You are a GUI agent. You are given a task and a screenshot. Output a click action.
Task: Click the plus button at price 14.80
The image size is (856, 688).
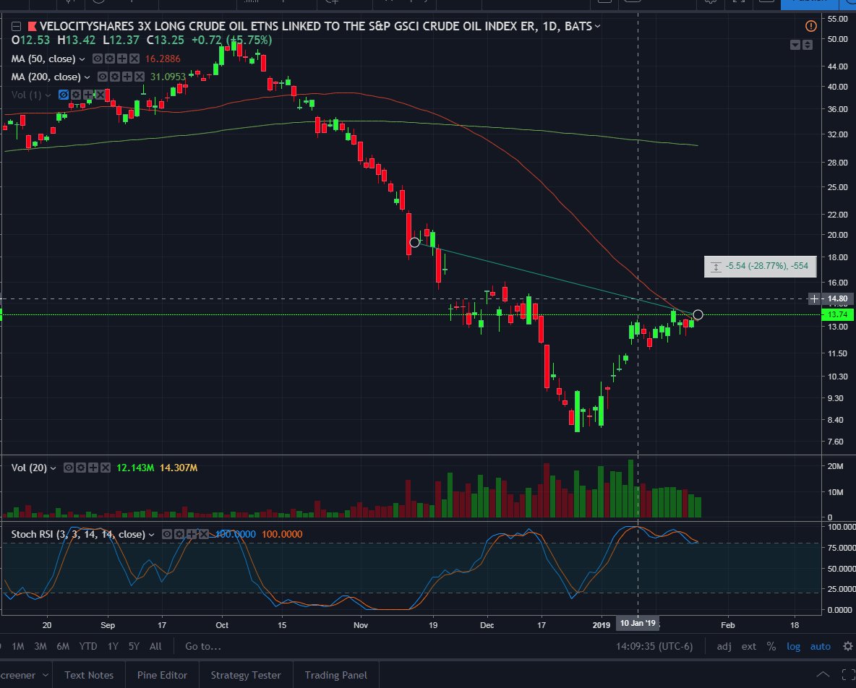814,299
